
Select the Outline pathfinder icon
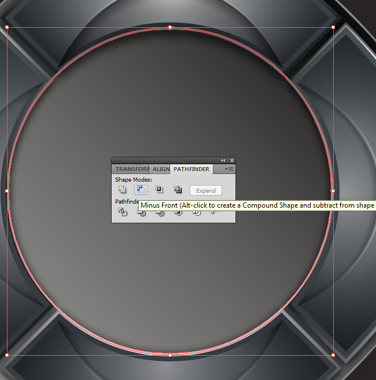click(x=197, y=212)
